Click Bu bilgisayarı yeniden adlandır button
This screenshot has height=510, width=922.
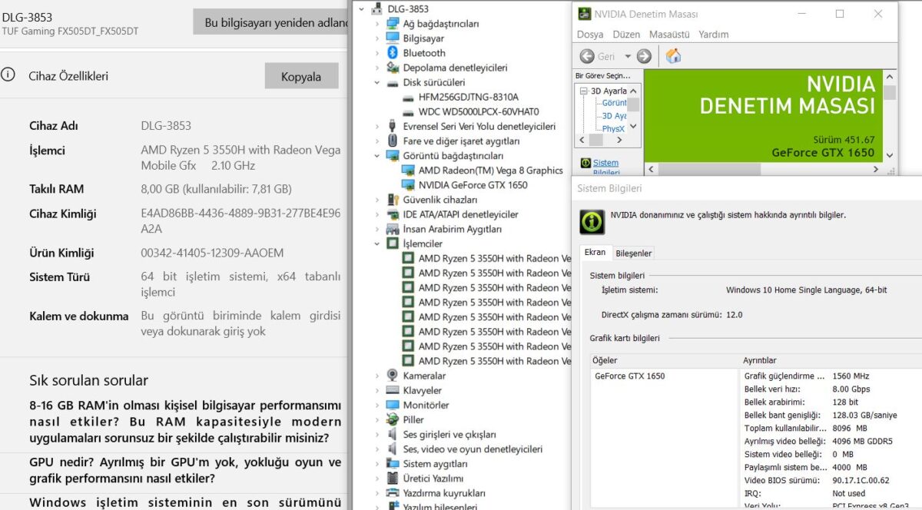[x=272, y=23]
